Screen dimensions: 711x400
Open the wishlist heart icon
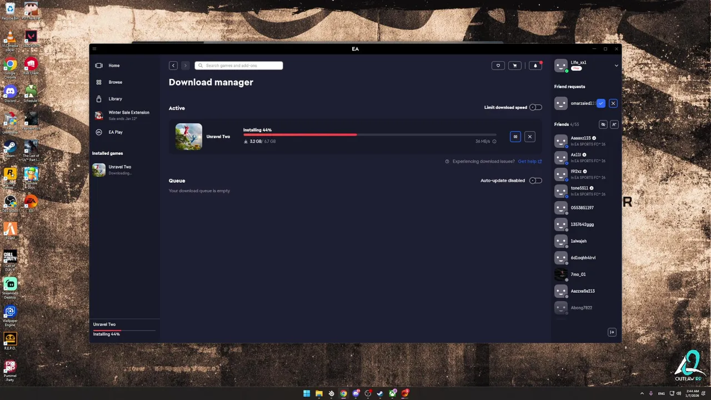coord(498,66)
